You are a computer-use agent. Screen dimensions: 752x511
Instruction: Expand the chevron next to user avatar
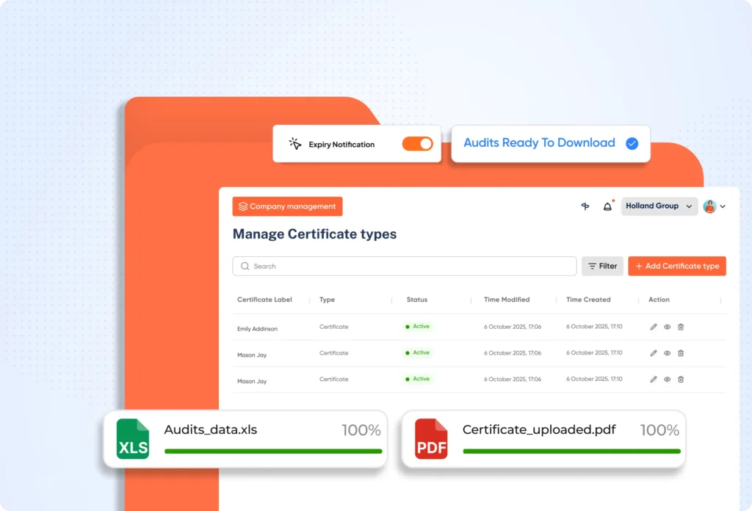pos(723,206)
